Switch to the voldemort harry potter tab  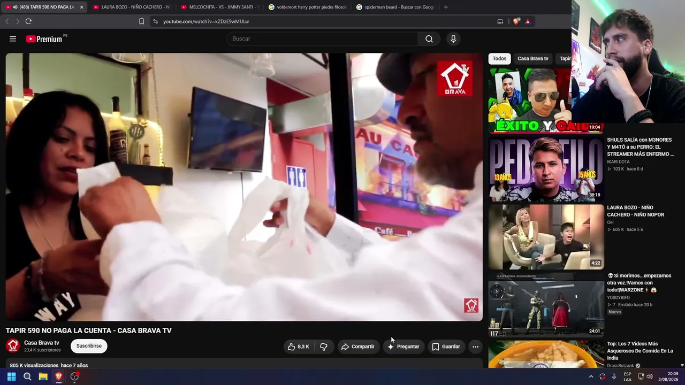click(307, 7)
